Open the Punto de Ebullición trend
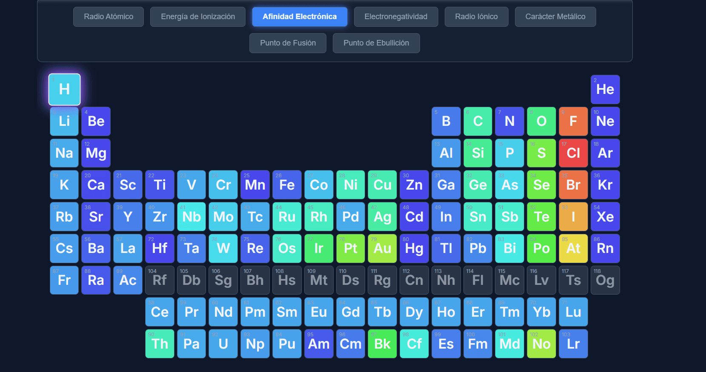The height and width of the screenshot is (372, 706). coord(376,43)
